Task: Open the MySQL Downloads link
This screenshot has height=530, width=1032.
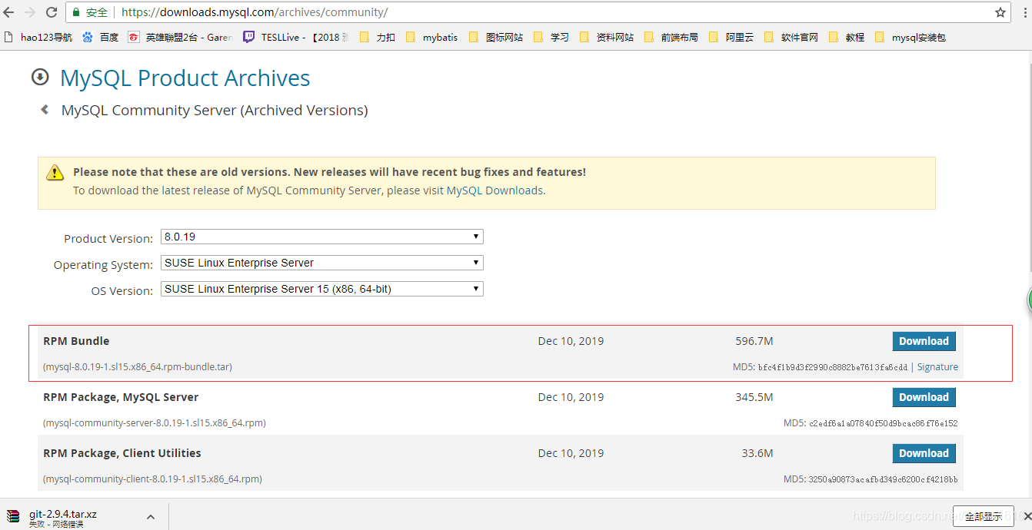Action: (494, 190)
